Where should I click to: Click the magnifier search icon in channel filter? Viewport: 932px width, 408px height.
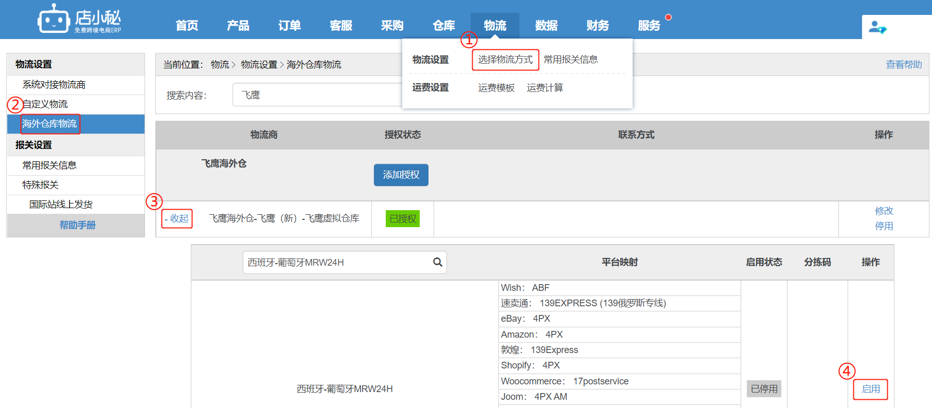pyautogui.click(x=438, y=262)
